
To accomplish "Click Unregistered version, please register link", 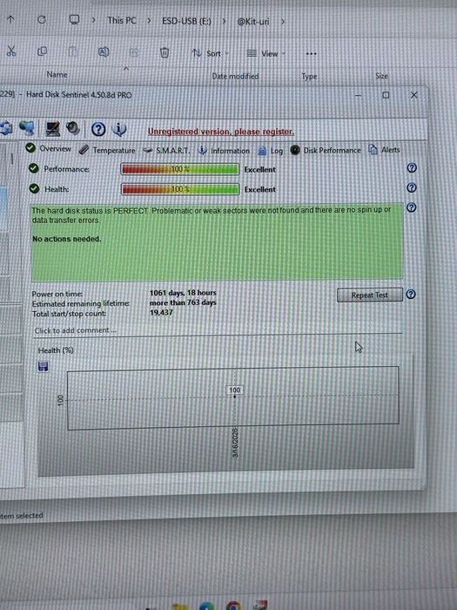I will [x=221, y=132].
